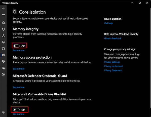
Task: Open Protection history clock icon
Action: (x=3, y=74)
